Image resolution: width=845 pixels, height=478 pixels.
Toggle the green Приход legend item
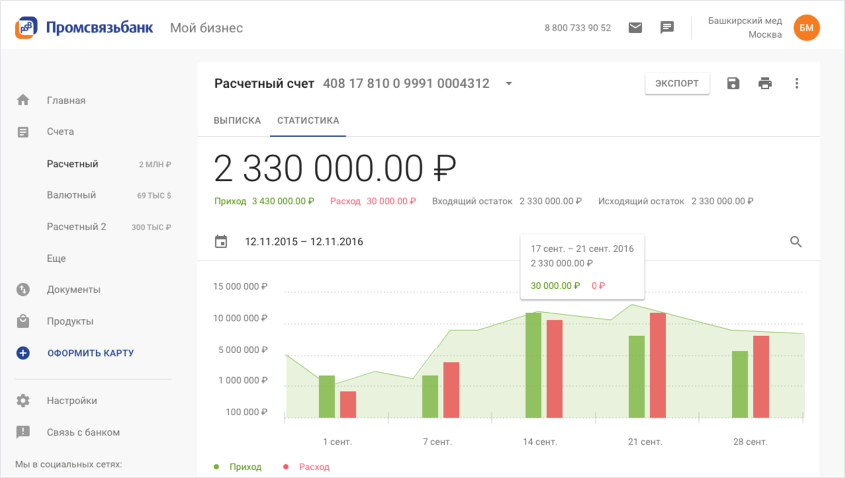238,467
